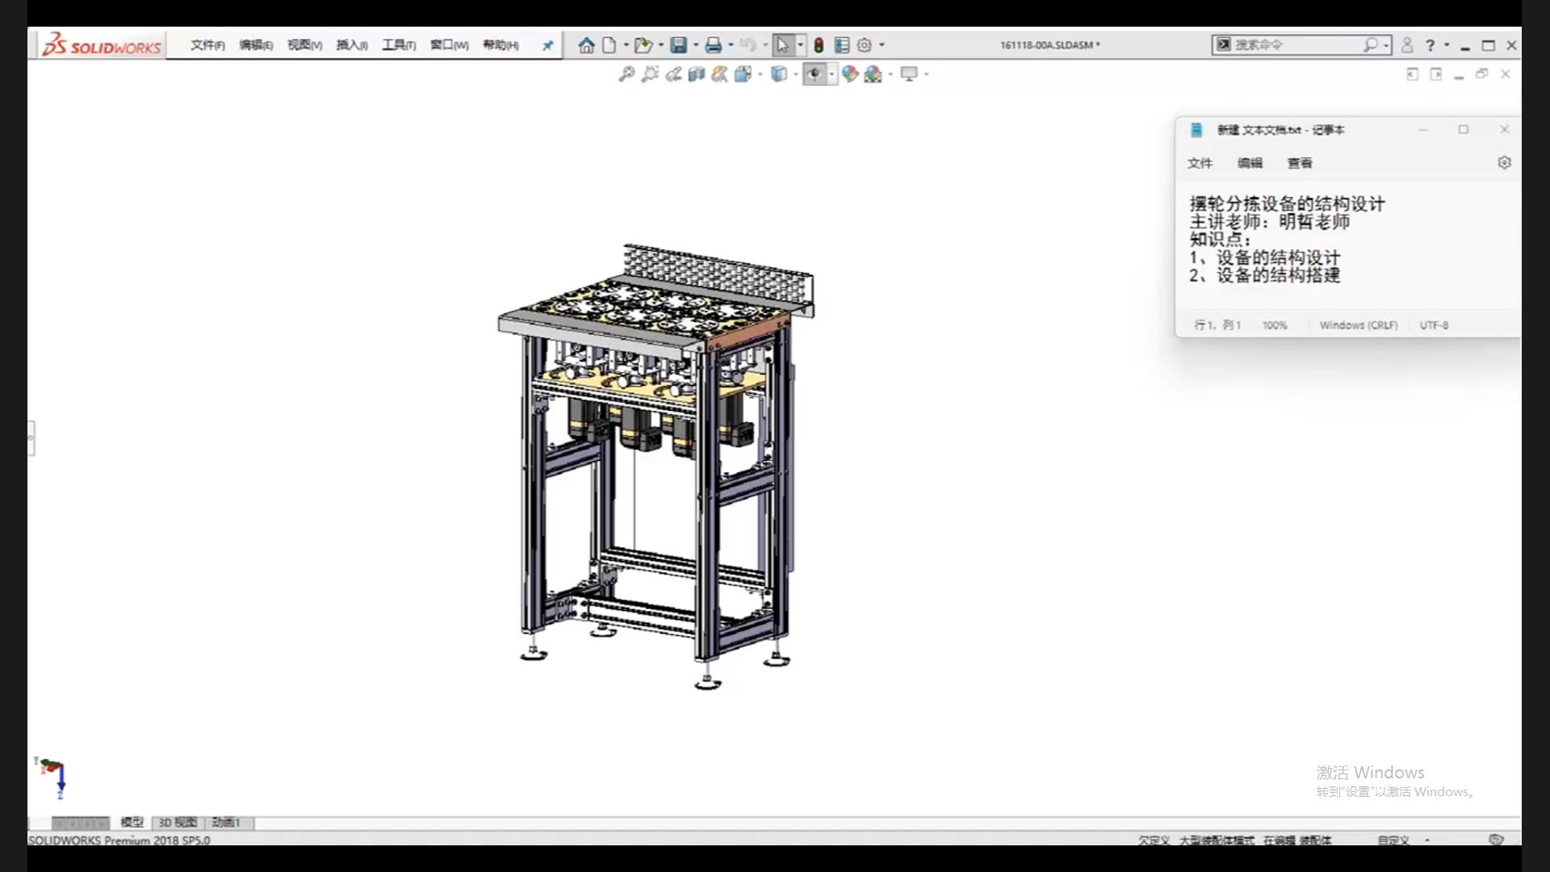1550x872 pixels.
Task: Open the 工具(T) menu
Action: point(399,45)
